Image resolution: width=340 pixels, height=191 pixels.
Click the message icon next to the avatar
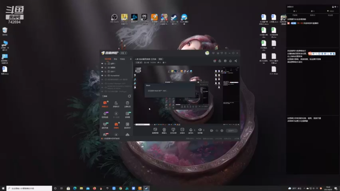tap(213, 53)
